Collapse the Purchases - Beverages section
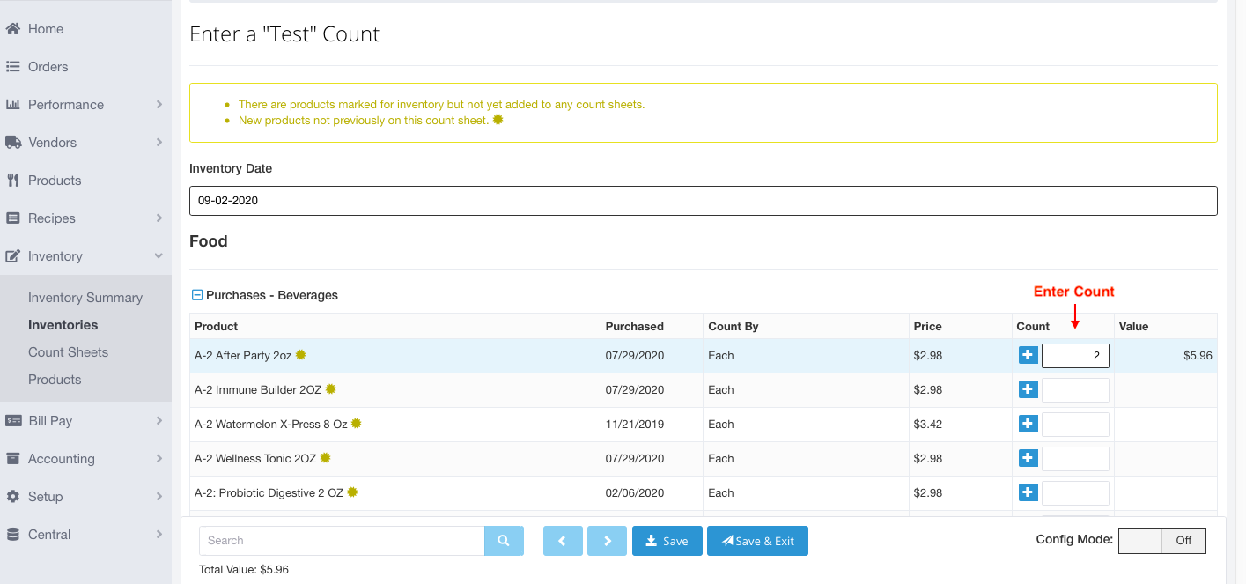The height and width of the screenshot is (584, 1246). [x=197, y=295]
